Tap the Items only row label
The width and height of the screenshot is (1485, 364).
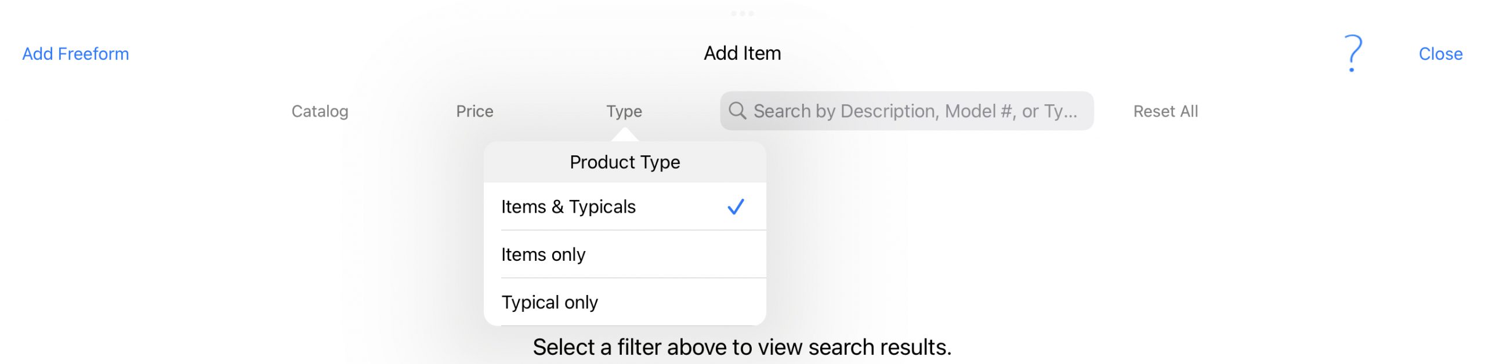544,254
